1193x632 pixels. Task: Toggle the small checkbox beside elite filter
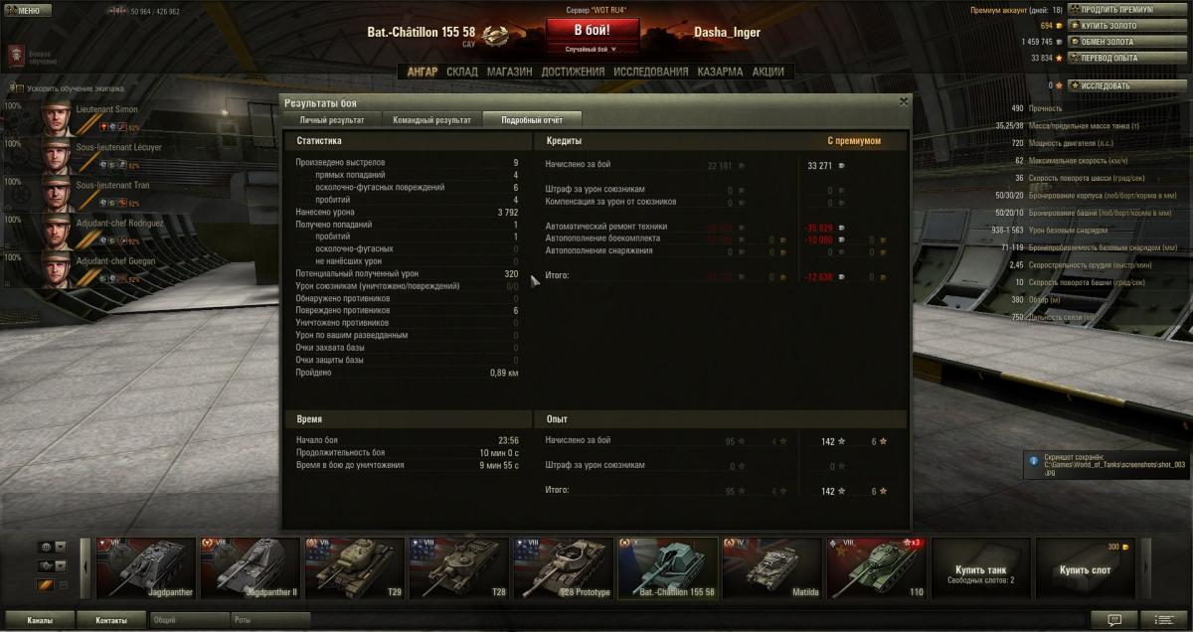(x=64, y=585)
